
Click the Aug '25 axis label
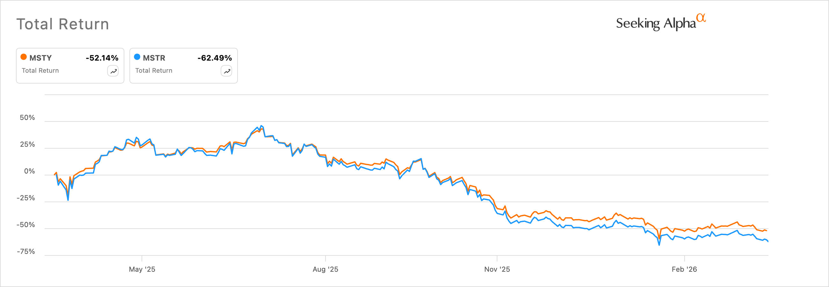coord(325,269)
